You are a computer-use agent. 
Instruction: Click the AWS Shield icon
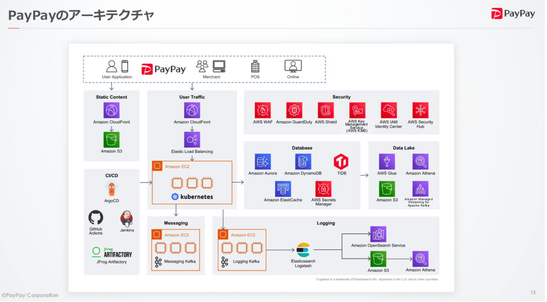tap(326, 110)
